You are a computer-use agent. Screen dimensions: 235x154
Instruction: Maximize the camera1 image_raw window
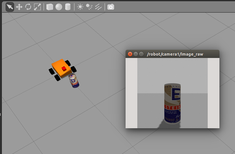click(x=141, y=54)
